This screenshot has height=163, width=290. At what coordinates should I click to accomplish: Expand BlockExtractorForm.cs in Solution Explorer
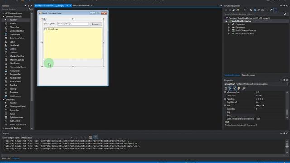tap(229, 30)
